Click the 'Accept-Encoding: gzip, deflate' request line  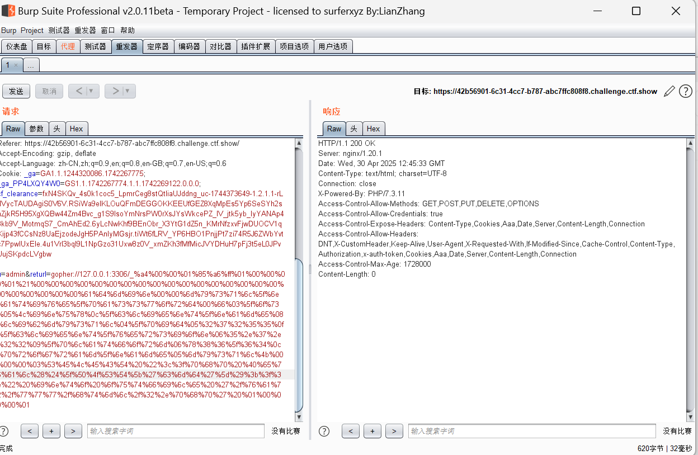(48, 154)
